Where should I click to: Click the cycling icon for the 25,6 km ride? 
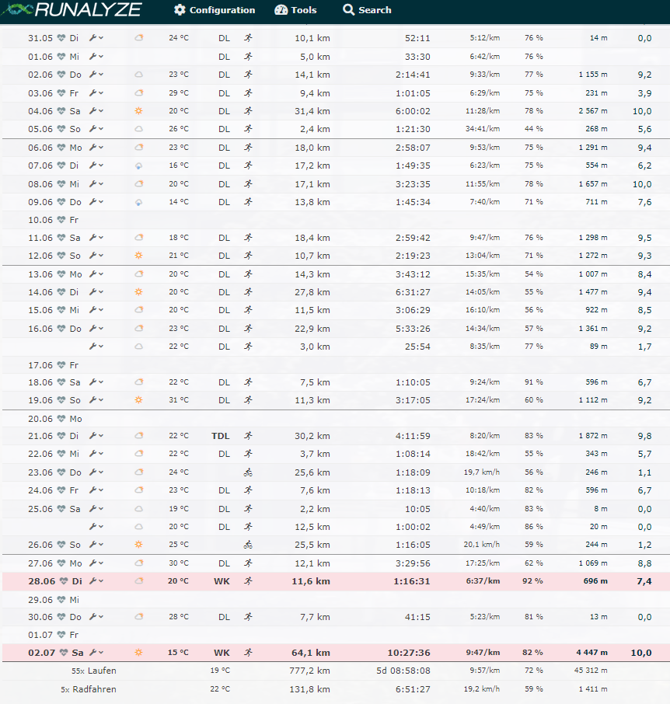pos(248,472)
